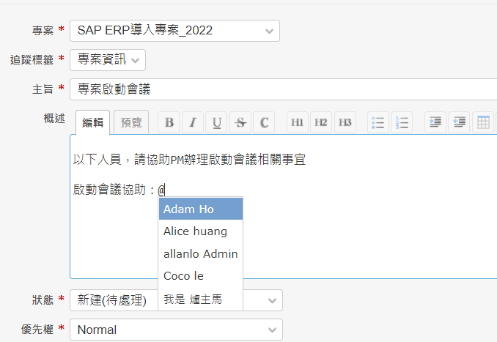This screenshot has width=497, height=342.
Task: Apply strikethrough formatting
Action: click(x=240, y=122)
